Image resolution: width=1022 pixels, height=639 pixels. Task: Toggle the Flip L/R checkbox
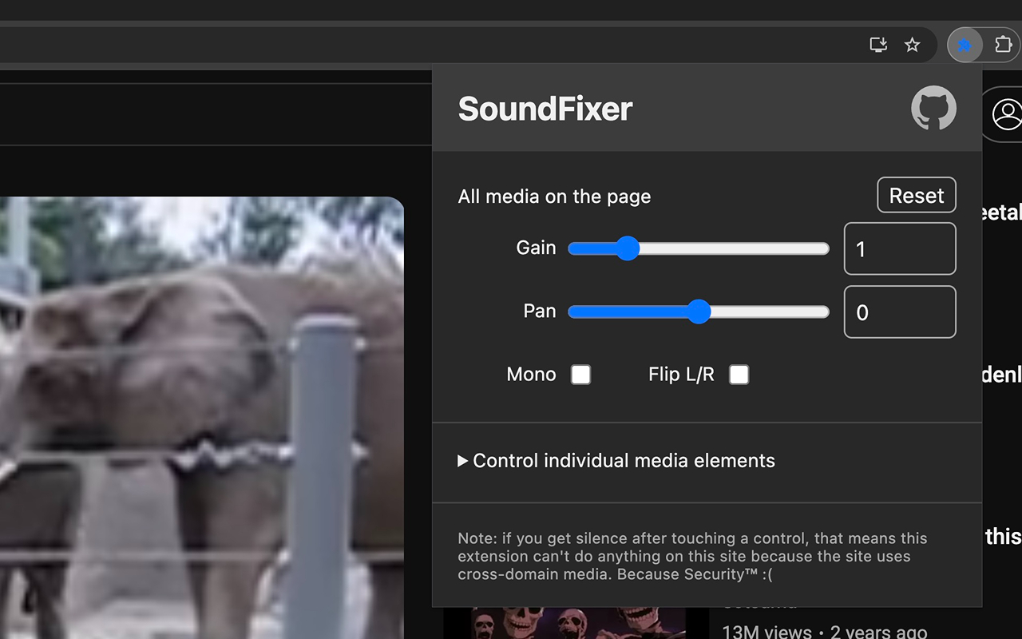pyautogui.click(x=739, y=375)
